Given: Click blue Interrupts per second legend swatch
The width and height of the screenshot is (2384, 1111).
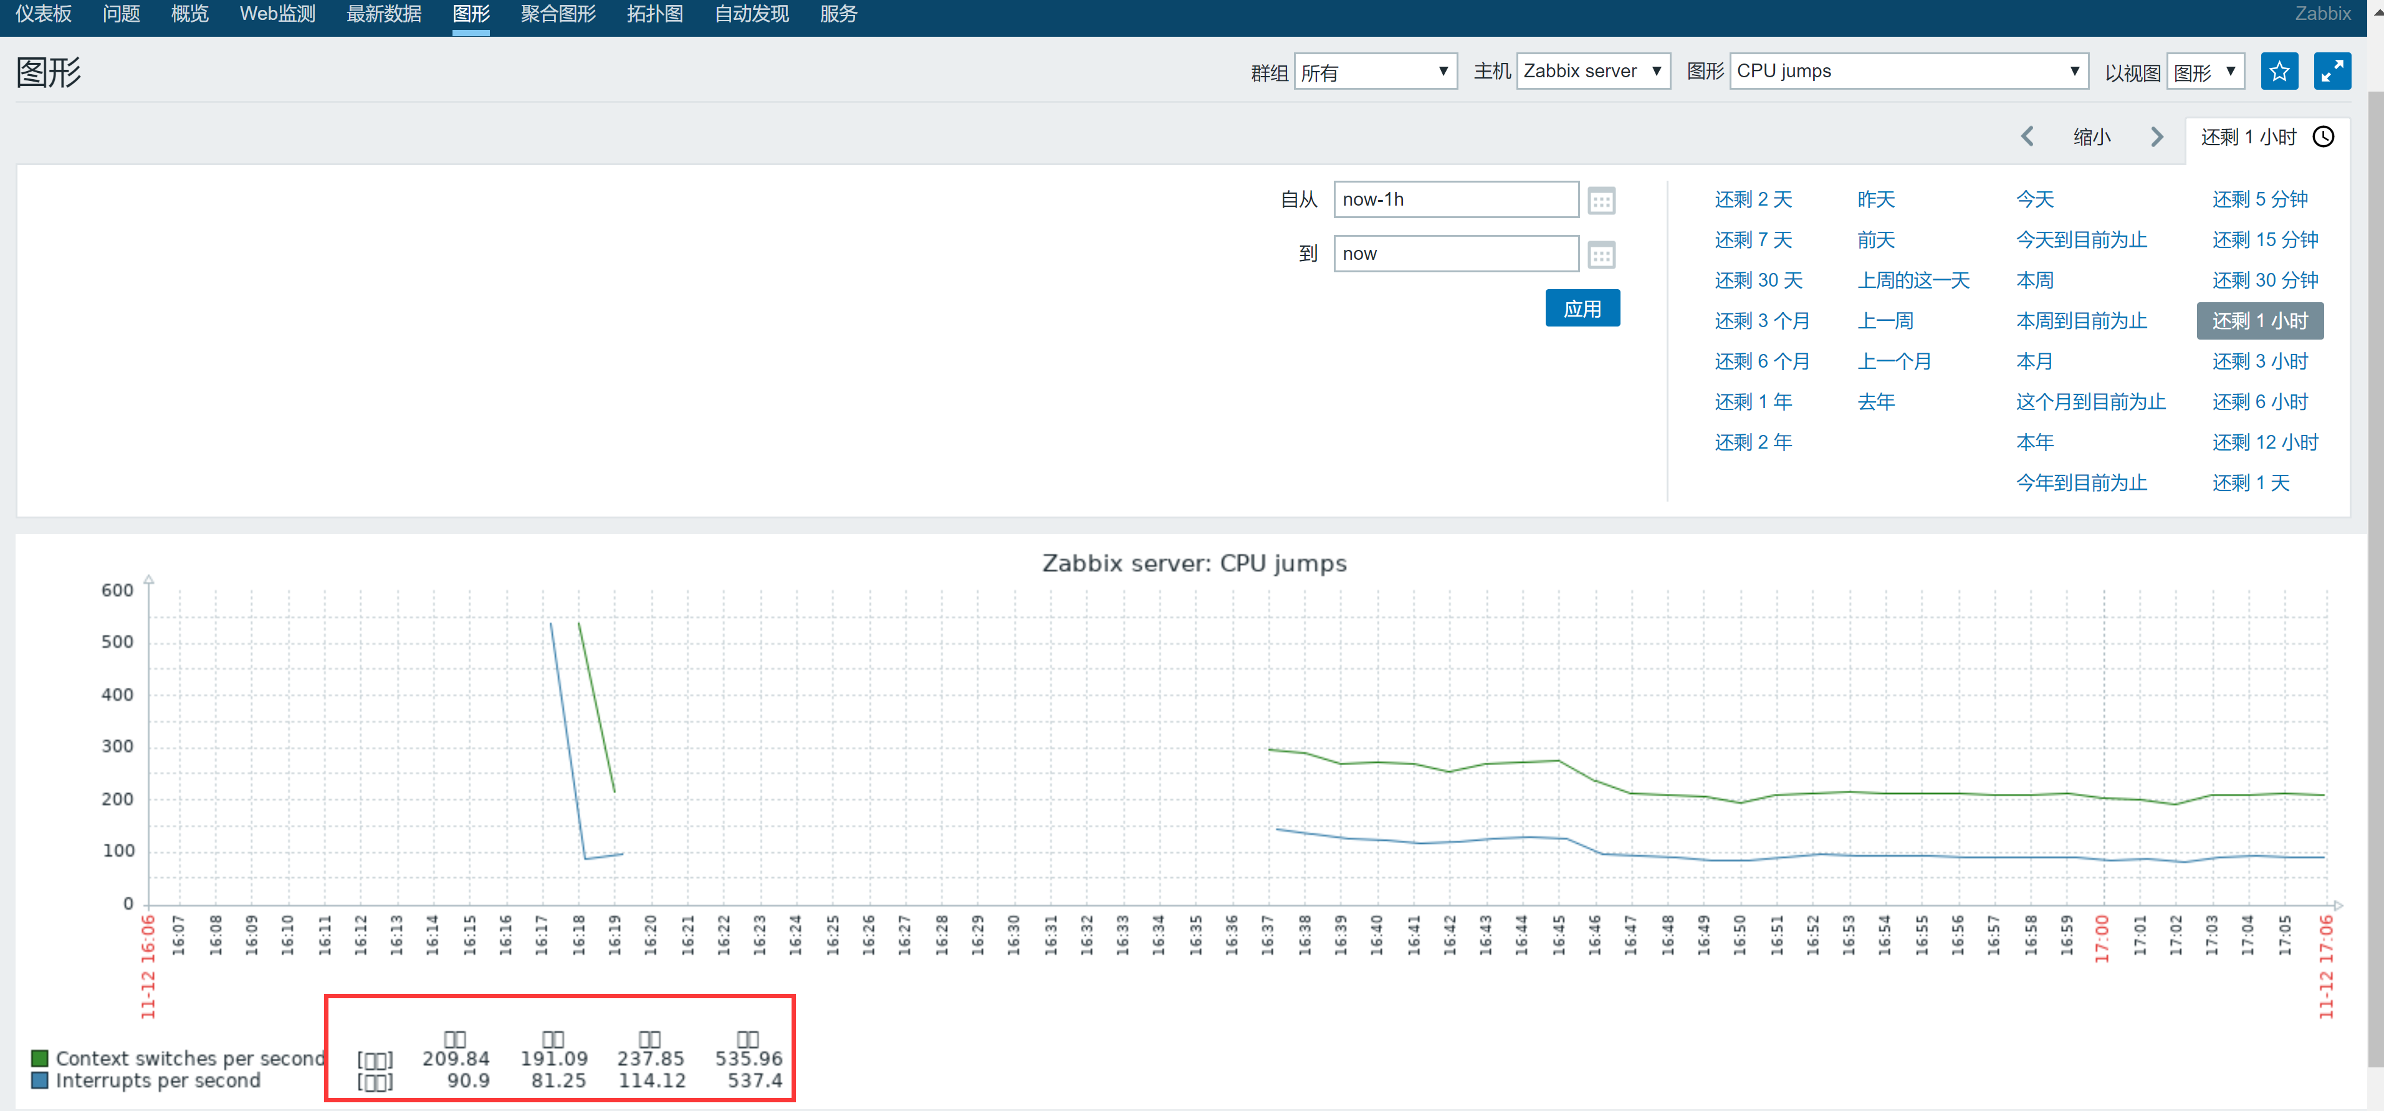Looking at the screenshot, I should pos(40,1080).
